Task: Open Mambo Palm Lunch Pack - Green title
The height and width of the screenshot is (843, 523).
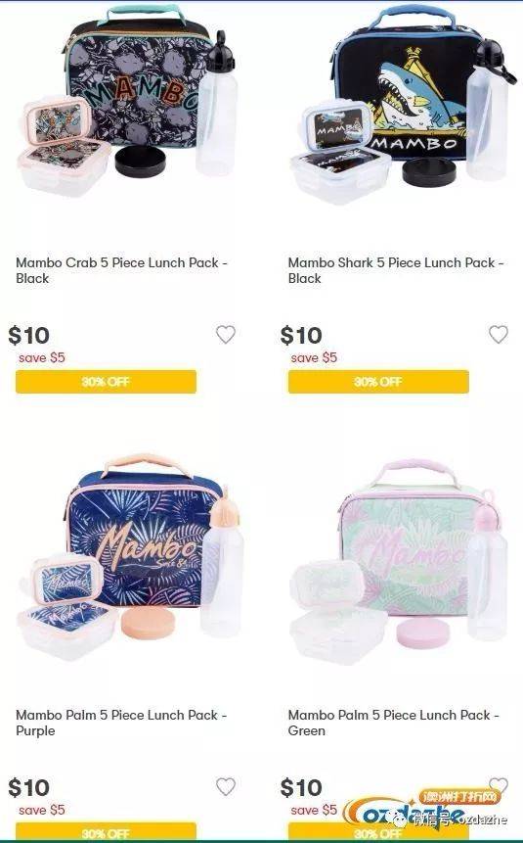Action: 394,723
